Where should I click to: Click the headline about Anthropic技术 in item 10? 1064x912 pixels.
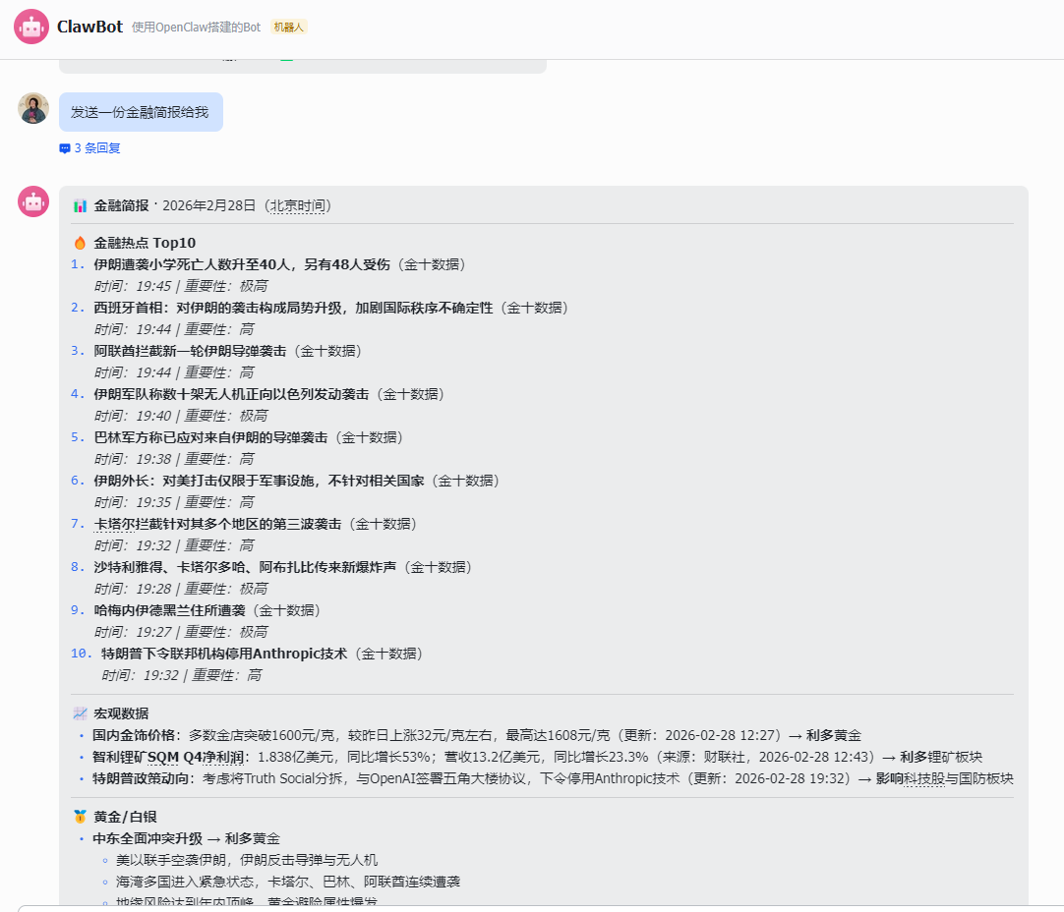click(x=224, y=654)
